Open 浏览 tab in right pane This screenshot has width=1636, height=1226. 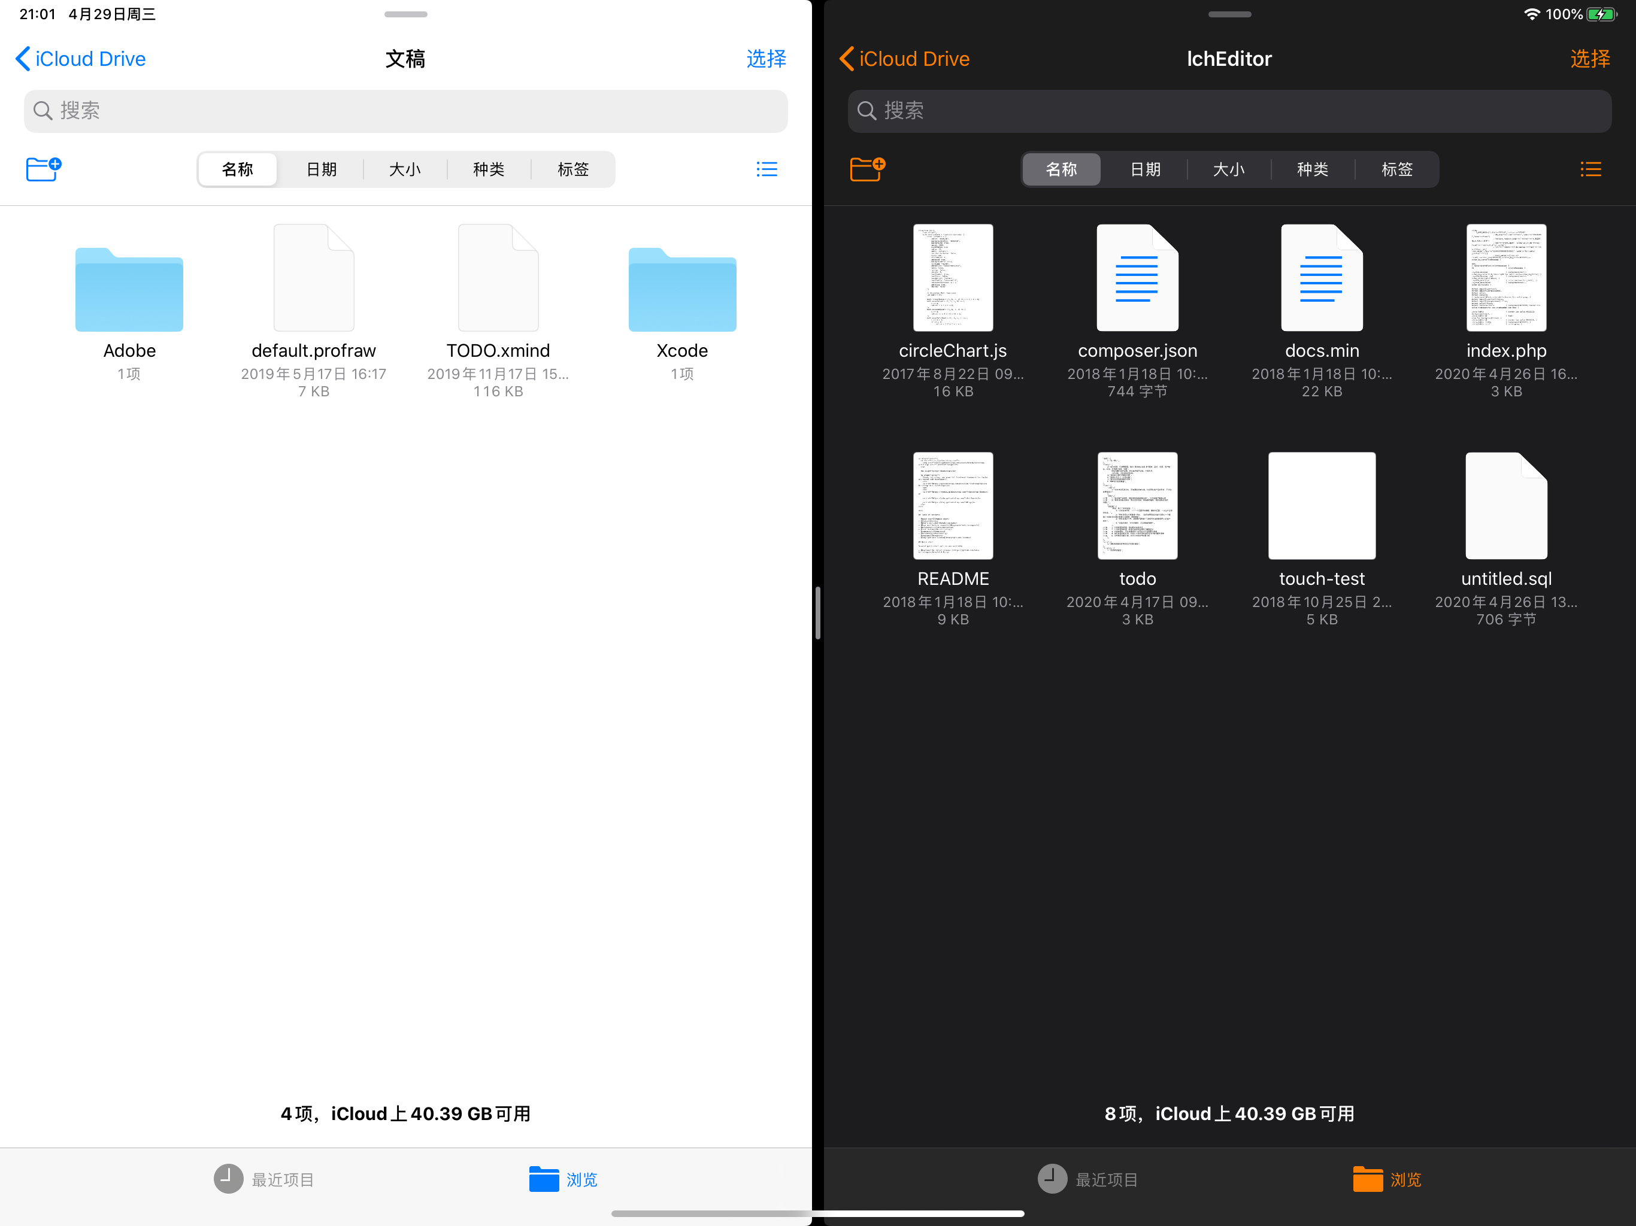pos(1387,1179)
